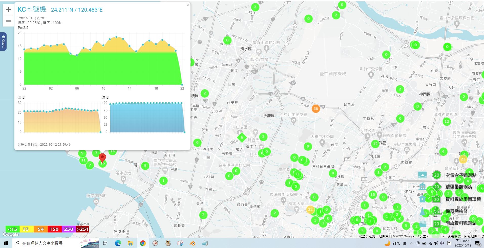Click 台中月老廟夜景 camera marker
The image size is (484, 248).
click(293, 121)
